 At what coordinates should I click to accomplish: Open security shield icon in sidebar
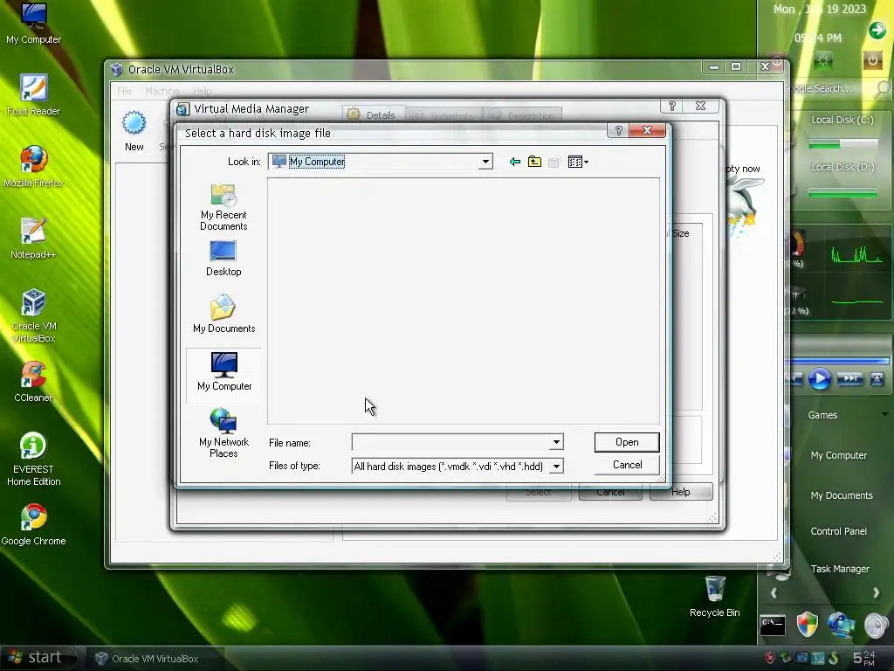(x=807, y=625)
